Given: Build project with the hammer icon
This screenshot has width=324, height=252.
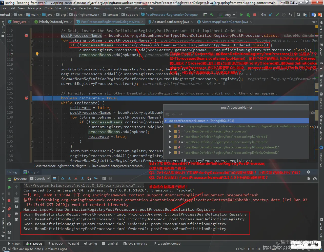Looking at the screenshot, I should [x=212, y=15].
